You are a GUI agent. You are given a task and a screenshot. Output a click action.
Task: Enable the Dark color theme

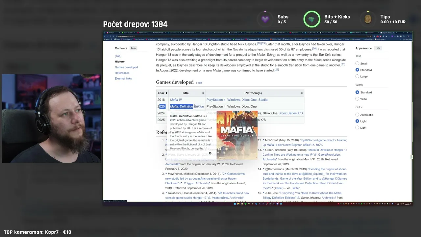click(x=357, y=128)
